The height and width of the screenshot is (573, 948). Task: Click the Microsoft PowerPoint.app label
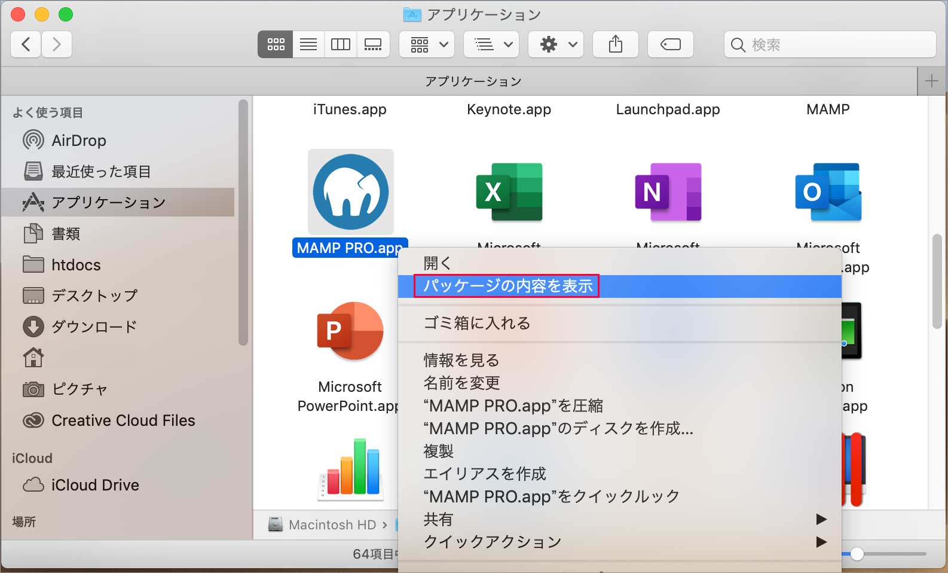point(350,396)
